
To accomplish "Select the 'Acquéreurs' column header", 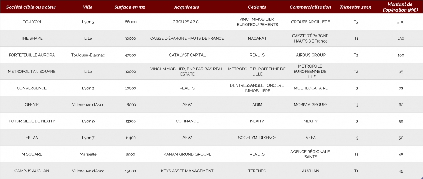I will (x=187, y=7).
